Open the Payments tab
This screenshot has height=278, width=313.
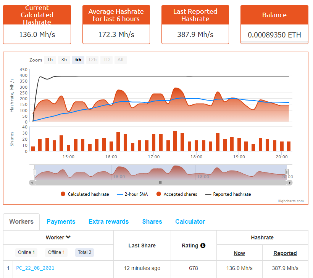point(61,222)
